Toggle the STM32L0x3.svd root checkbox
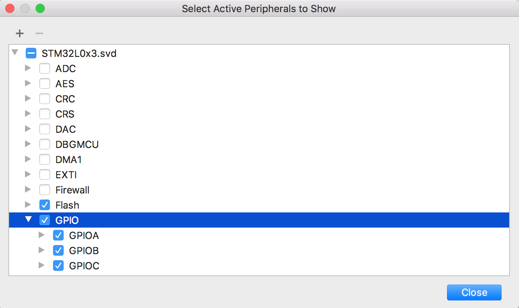Viewport: 519px width, 308px height. 31,53
